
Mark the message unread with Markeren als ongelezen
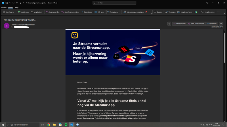[133, 12]
